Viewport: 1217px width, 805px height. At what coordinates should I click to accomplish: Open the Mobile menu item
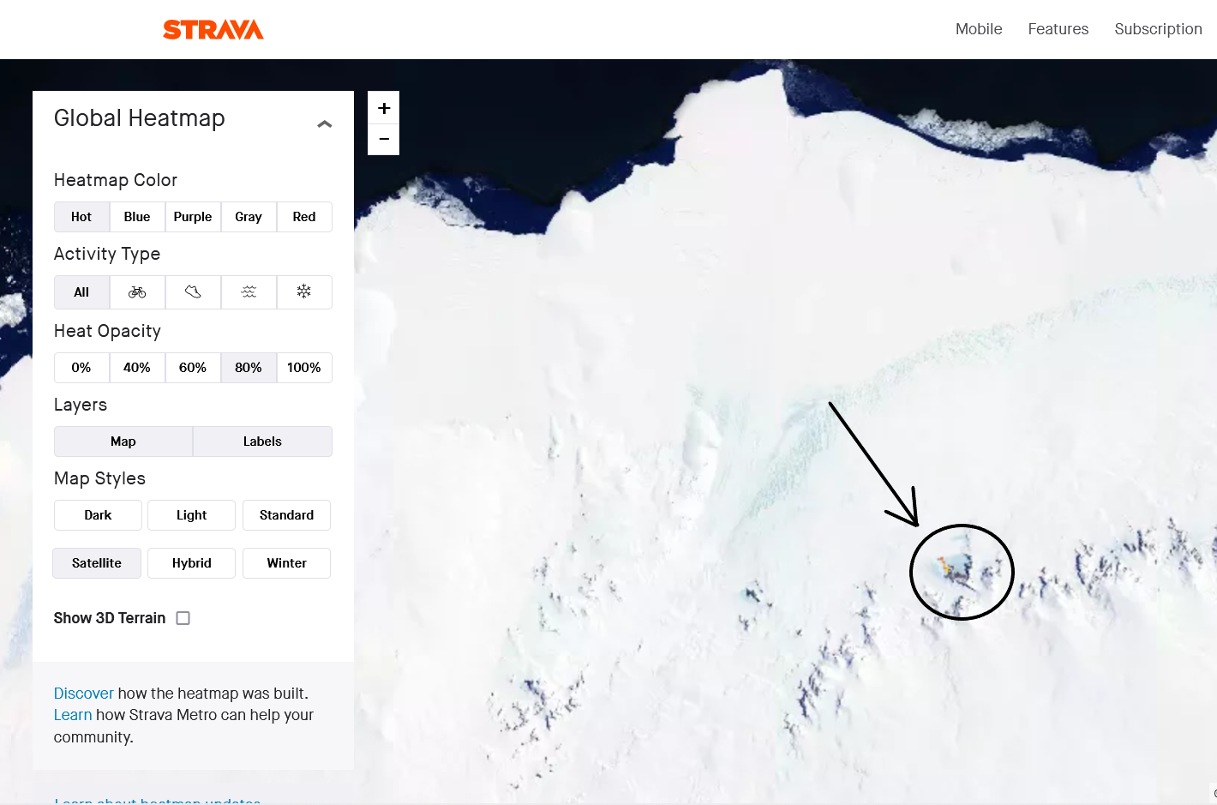(x=979, y=29)
